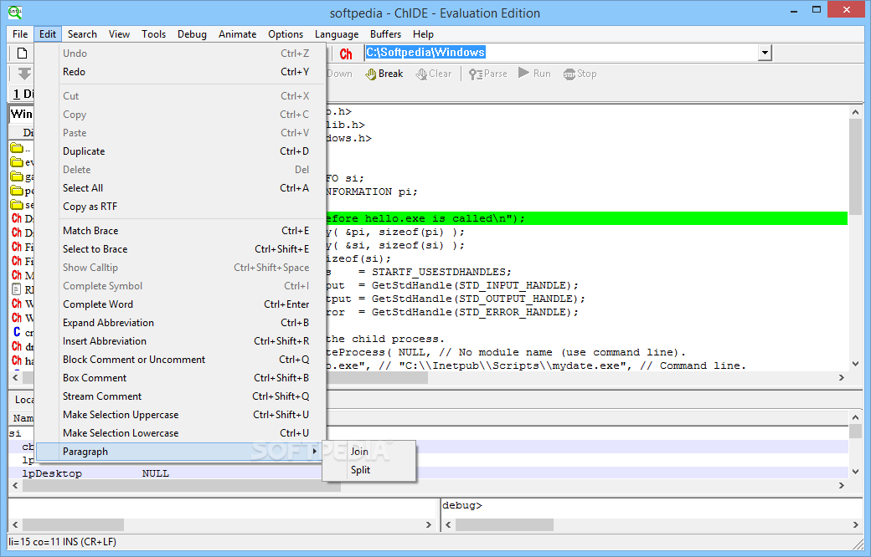This screenshot has height=557, width=871.
Task: Click in the debug> command prompt pane
Action: [652, 508]
